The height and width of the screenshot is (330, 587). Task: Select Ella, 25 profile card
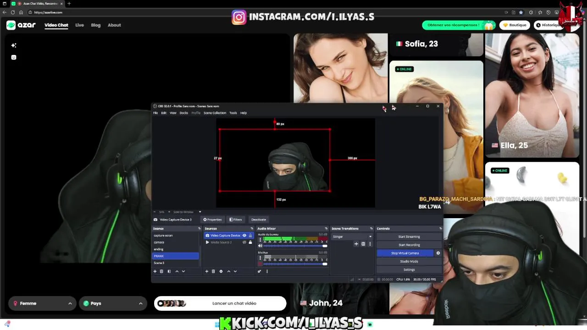[x=532, y=95]
